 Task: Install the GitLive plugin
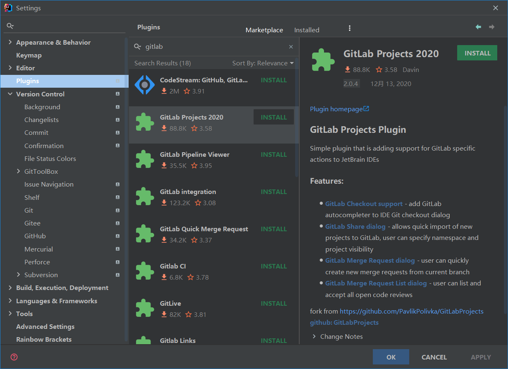[274, 304]
